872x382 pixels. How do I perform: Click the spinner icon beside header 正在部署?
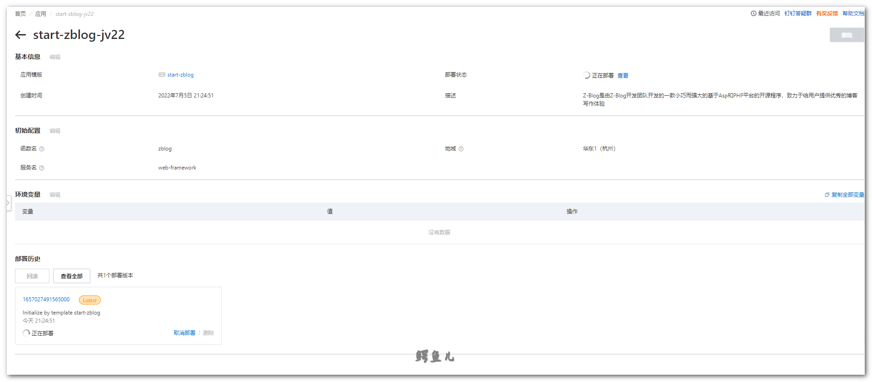coord(587,75)
